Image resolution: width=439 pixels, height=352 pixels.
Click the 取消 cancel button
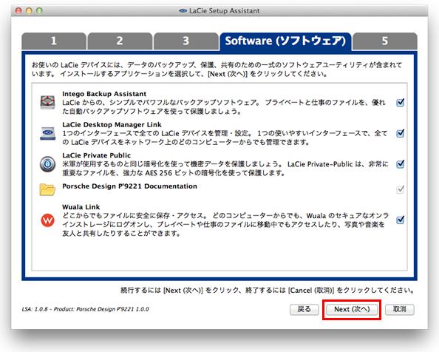click(400, 309)
